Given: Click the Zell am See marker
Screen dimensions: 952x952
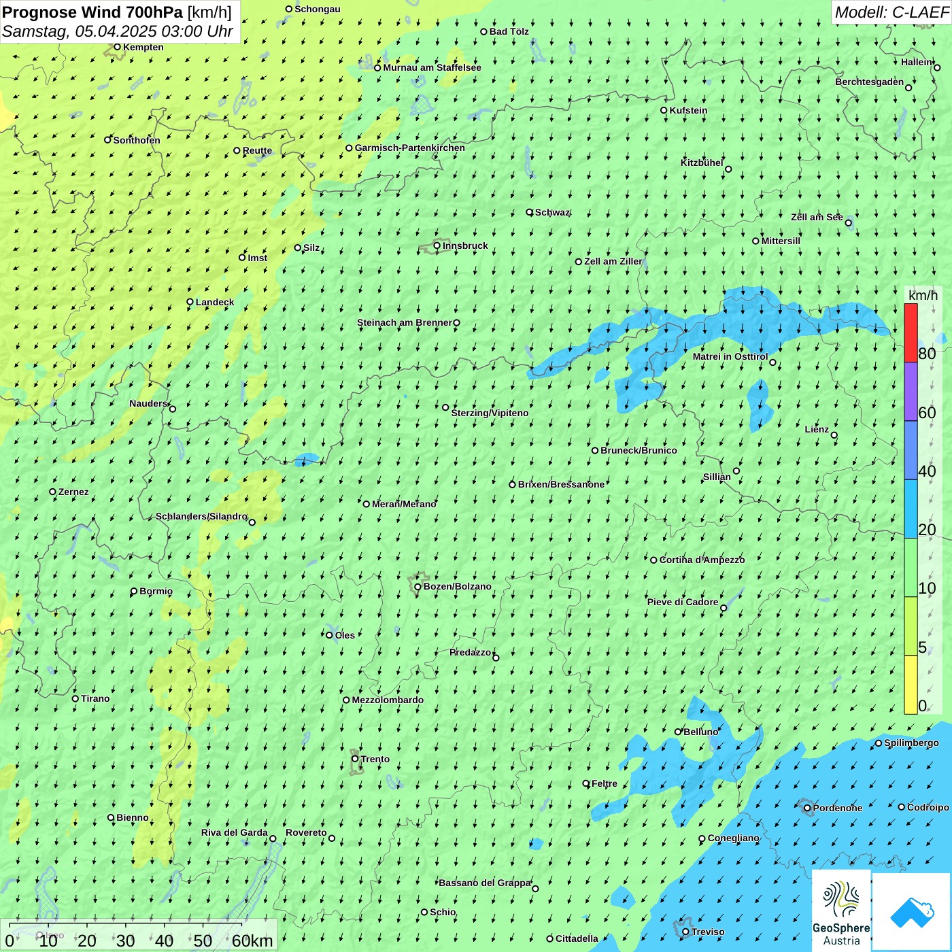Looking at the screenshot, I should point(848,222).
